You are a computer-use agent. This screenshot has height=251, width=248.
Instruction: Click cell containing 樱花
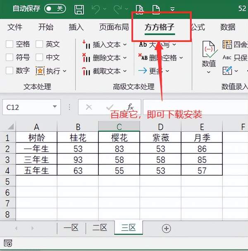119,137
